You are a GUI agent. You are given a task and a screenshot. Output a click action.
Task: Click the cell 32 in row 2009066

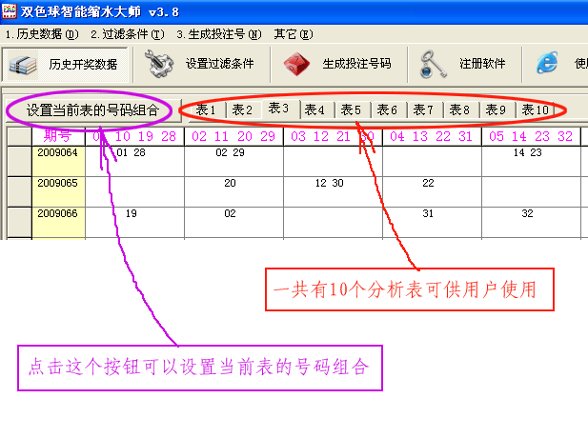[x=531, y=222]
